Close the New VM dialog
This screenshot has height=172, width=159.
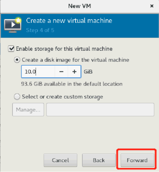(152, 6)
